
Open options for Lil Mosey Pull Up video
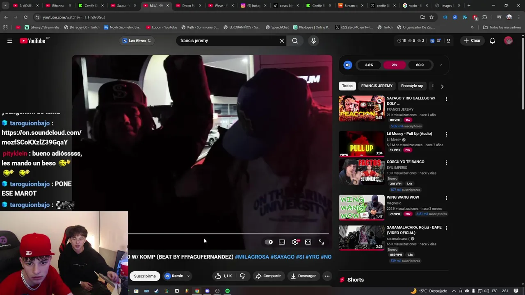(446, 134)
